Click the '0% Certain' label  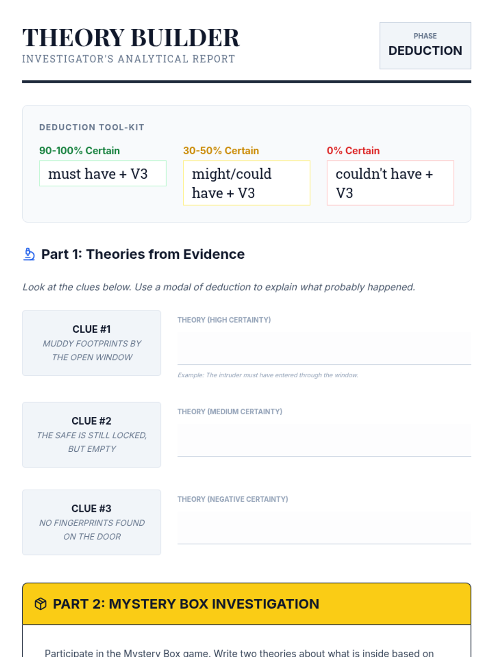pos(353,151)
